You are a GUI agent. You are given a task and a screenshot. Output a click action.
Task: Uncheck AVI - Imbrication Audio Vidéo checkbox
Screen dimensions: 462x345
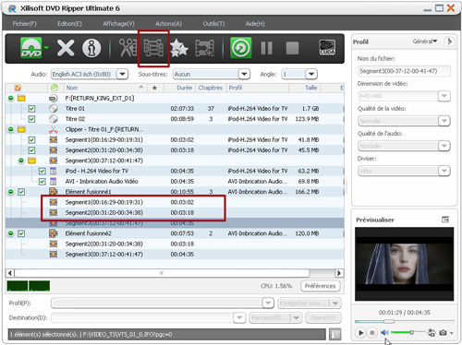43,182
